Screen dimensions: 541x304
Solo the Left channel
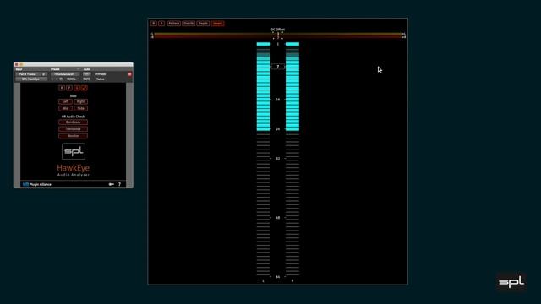[x=65, y=101]
